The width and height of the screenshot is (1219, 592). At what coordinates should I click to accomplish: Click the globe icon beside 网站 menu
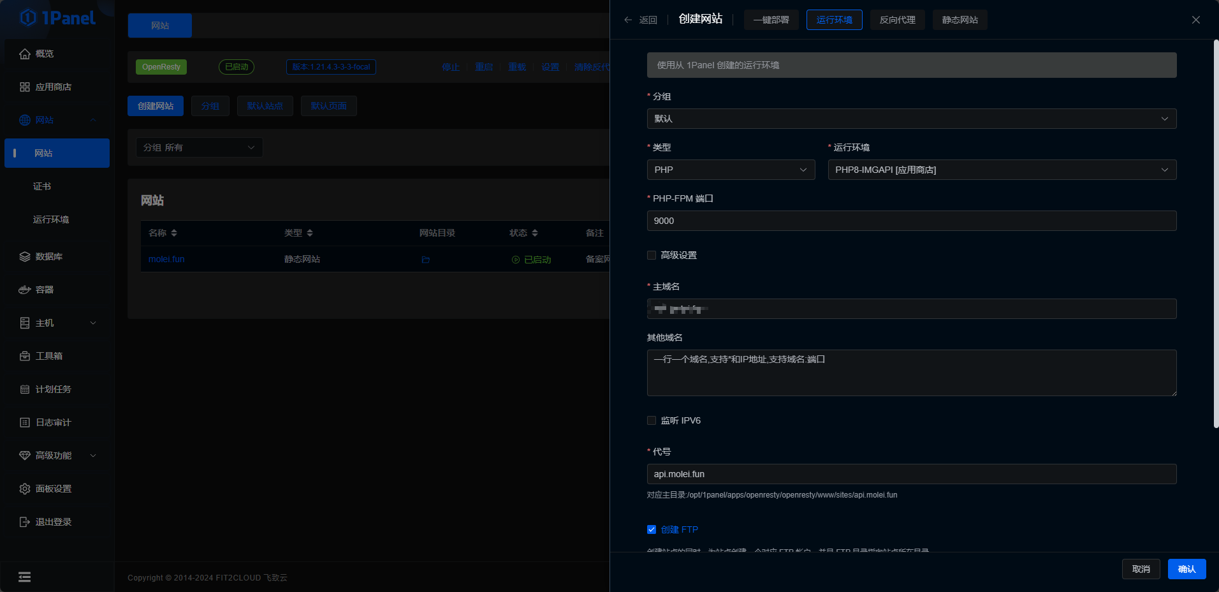(25, 120)
